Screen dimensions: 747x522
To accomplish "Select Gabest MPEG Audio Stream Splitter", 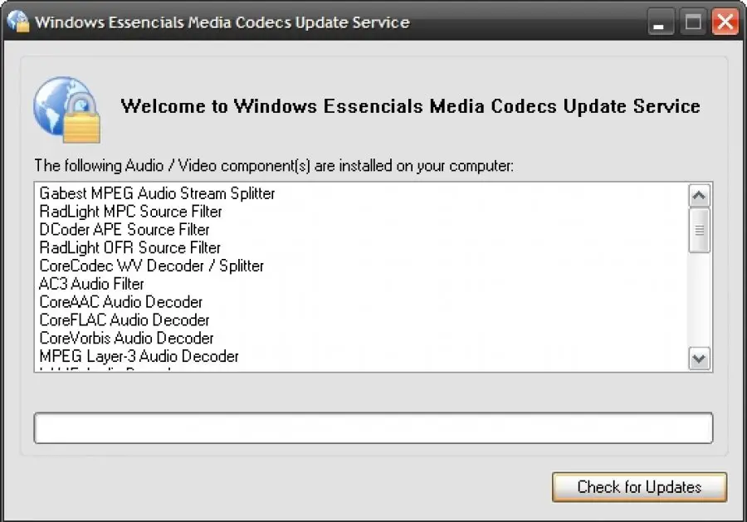I will tap(157, 193).
